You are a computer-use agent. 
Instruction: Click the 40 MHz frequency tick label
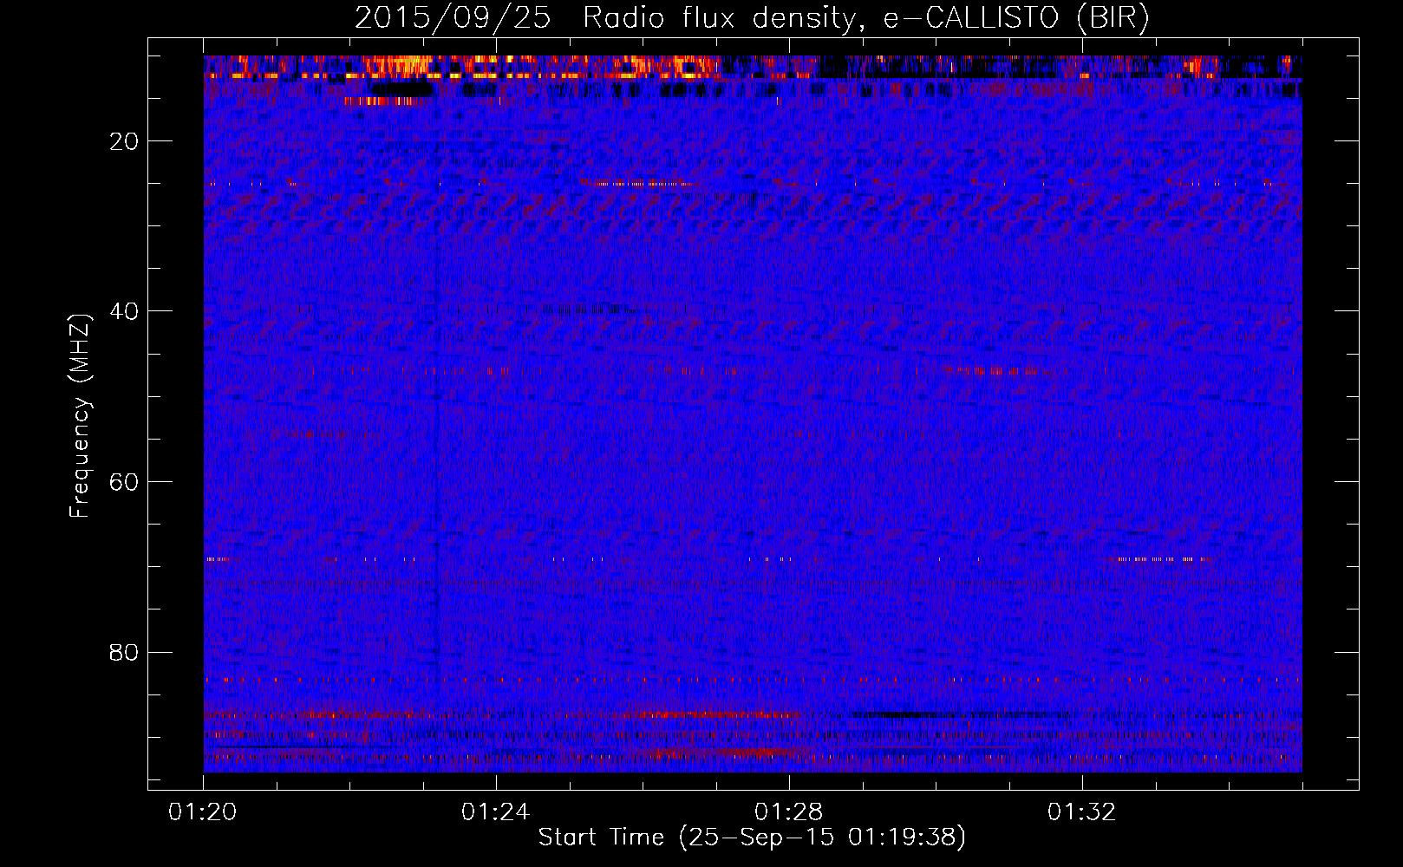click(x=125, y=311)
